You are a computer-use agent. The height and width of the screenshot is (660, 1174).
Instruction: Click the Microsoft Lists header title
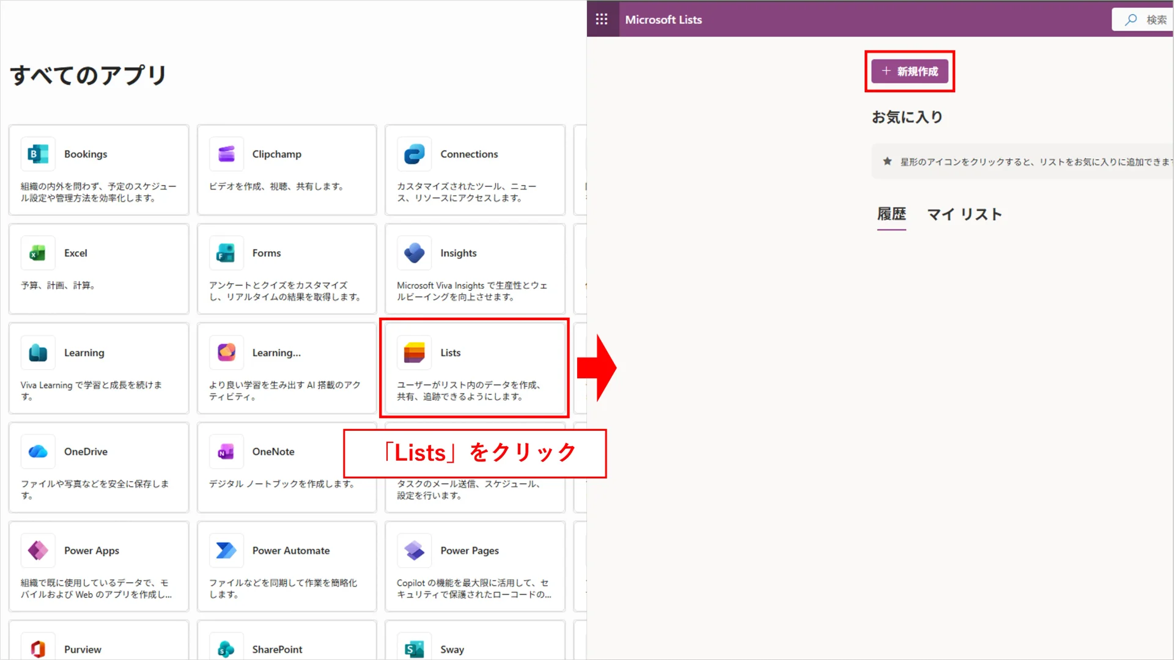[663, 20]
